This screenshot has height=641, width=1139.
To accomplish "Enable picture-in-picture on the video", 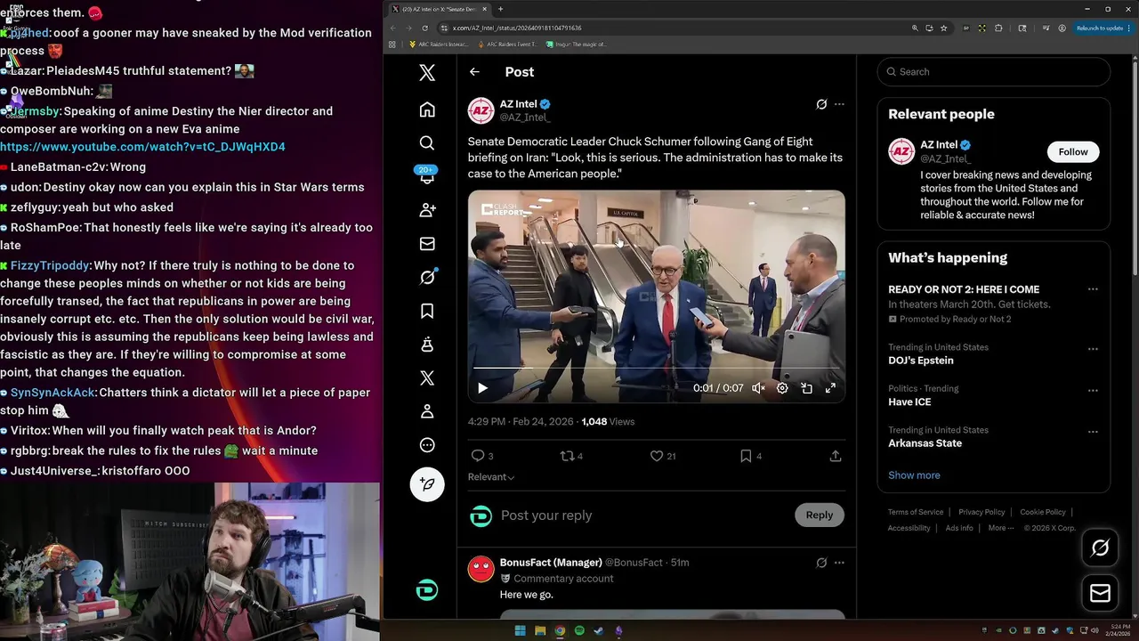I will coord(806,388).
